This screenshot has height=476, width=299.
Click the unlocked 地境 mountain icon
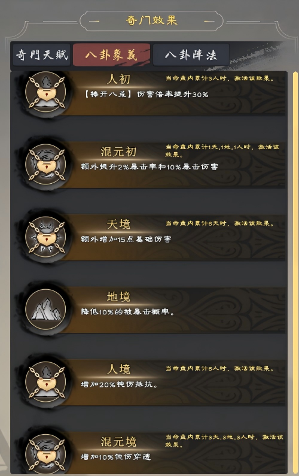point(45,310)
